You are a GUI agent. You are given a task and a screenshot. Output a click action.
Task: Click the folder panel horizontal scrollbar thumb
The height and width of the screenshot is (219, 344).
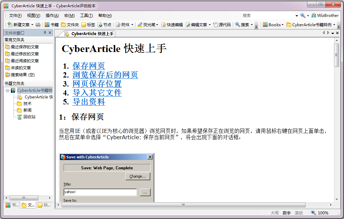[x=24, y=198]
